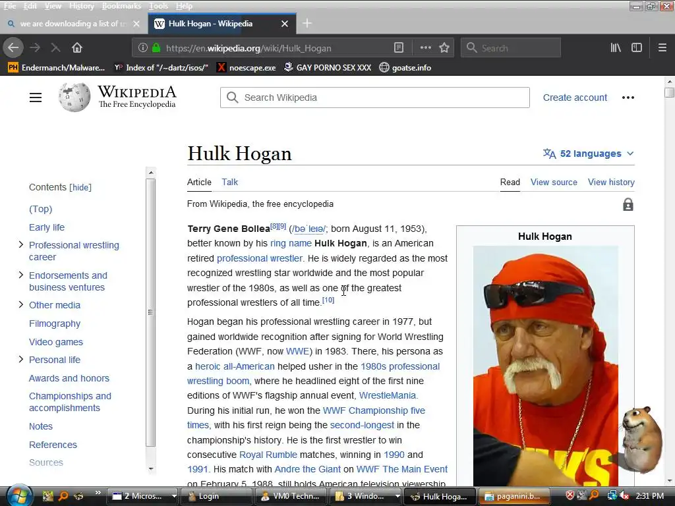Click the page protection padlock icon
This screenshot has height=506, width=675.
(x=628, y=204)
